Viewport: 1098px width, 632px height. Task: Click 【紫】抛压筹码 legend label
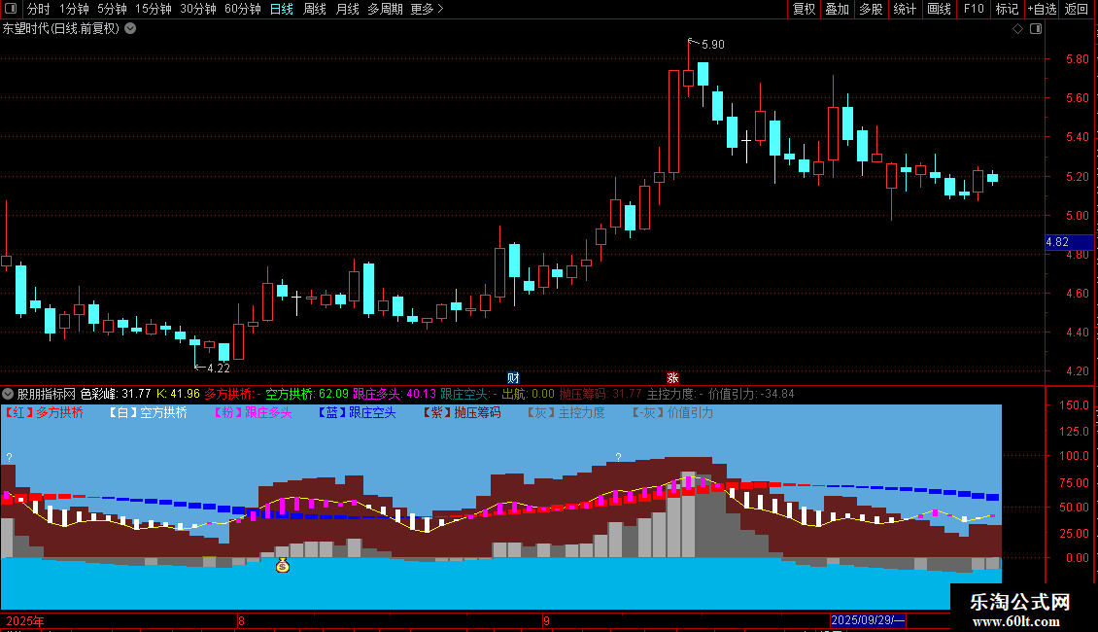(x=461, y=412)
